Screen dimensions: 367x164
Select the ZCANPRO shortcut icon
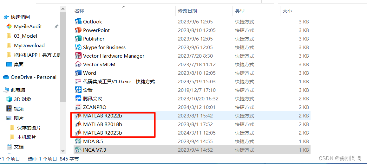(78, 107)
